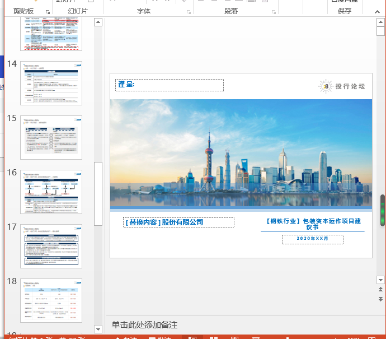Click the 剪贴板 group label
The height and width of the screenshot is (339, 386).
[x=23, y=11]
